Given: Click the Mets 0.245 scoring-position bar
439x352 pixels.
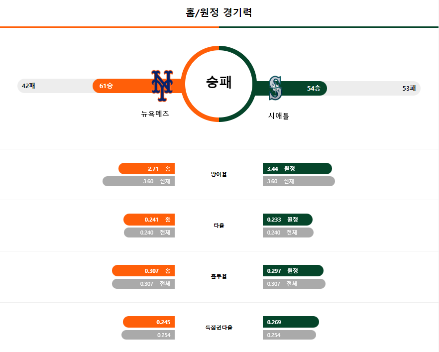Looking at the screenshot, I should pyautogui.click(x=149, y=322).
